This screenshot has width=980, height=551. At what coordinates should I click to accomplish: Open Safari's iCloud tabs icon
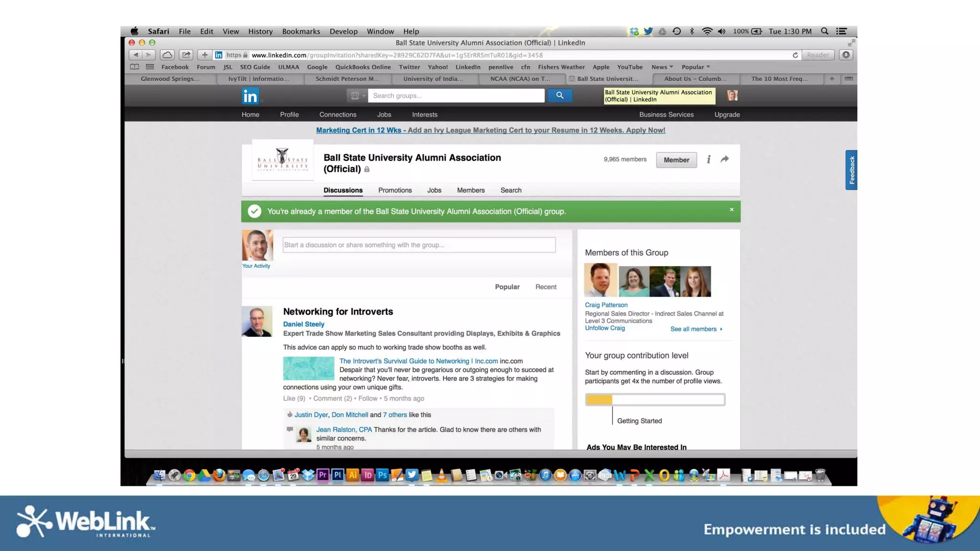click(x=167, y=55)
